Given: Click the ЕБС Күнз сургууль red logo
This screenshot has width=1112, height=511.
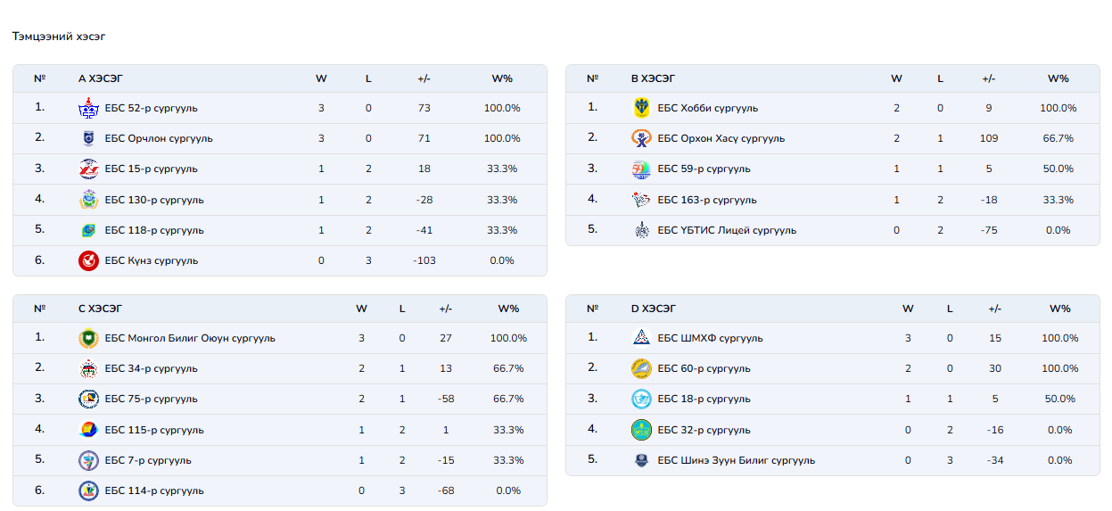Looking at the screenshot, I should [x=88, y=260].
